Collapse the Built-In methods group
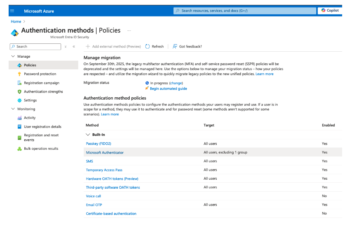The width and height of the screenshot is (347, 234). 88,134
